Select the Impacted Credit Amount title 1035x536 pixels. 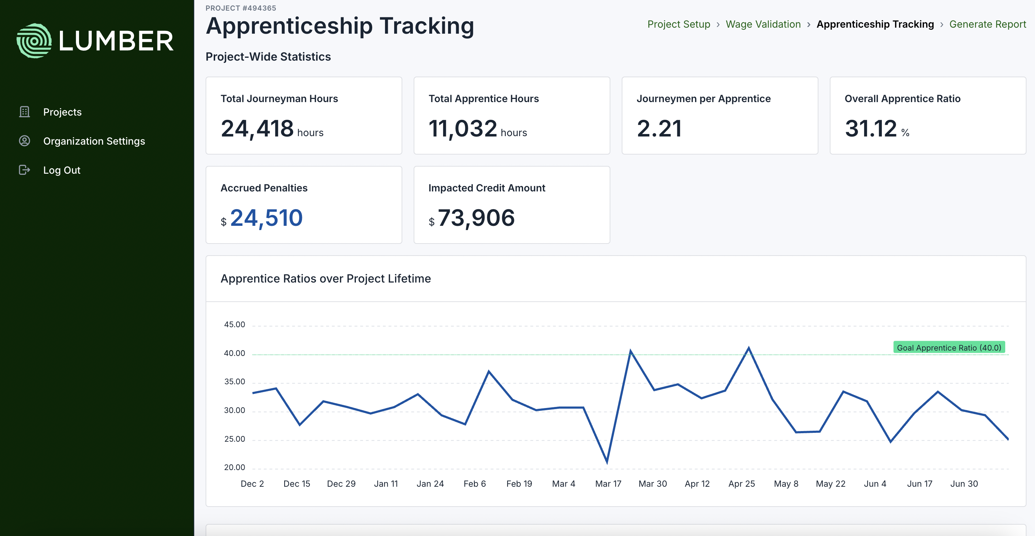tap(487, 188)
